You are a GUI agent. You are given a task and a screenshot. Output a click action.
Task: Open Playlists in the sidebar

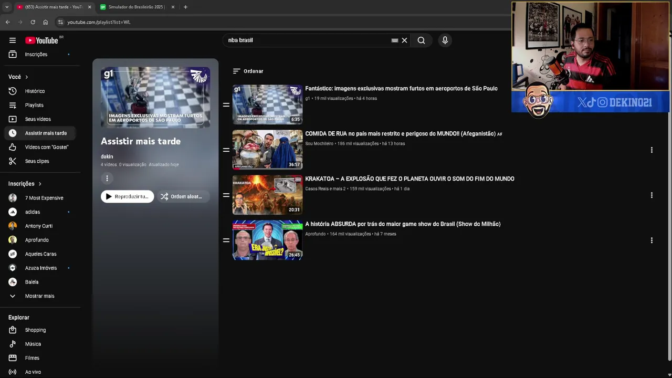click(40, 105)
